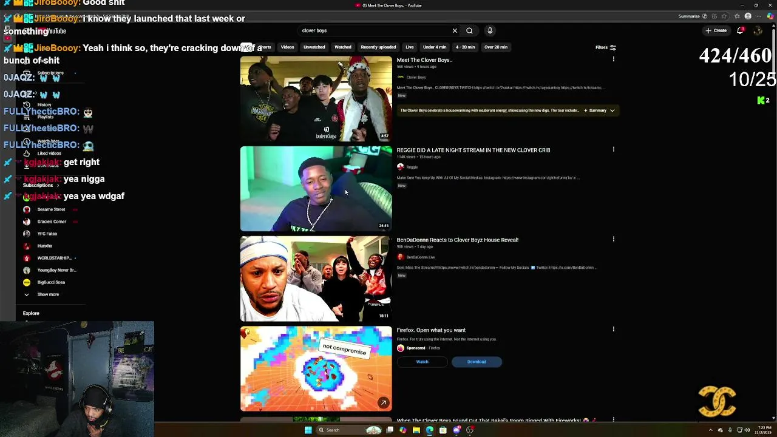The height and width of the screenshot is (437, 777).
Task: Click the BenDaDonnn Live channel avatar
Action: point(400,257)
